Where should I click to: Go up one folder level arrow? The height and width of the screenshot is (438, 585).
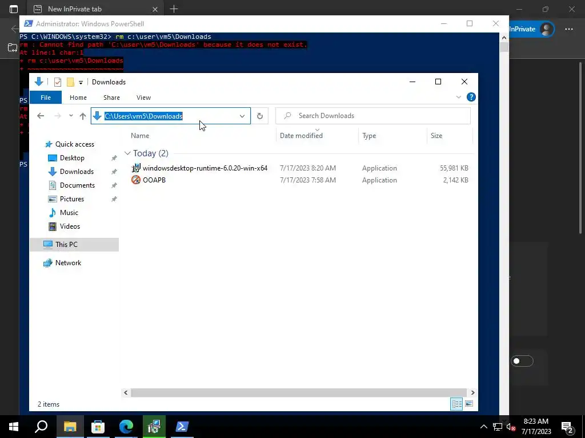(83, 116)
